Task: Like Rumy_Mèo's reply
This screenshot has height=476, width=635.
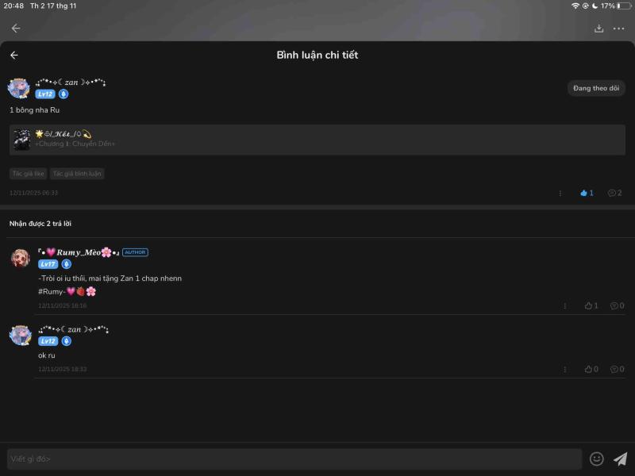Action: (x=591, y=305)
